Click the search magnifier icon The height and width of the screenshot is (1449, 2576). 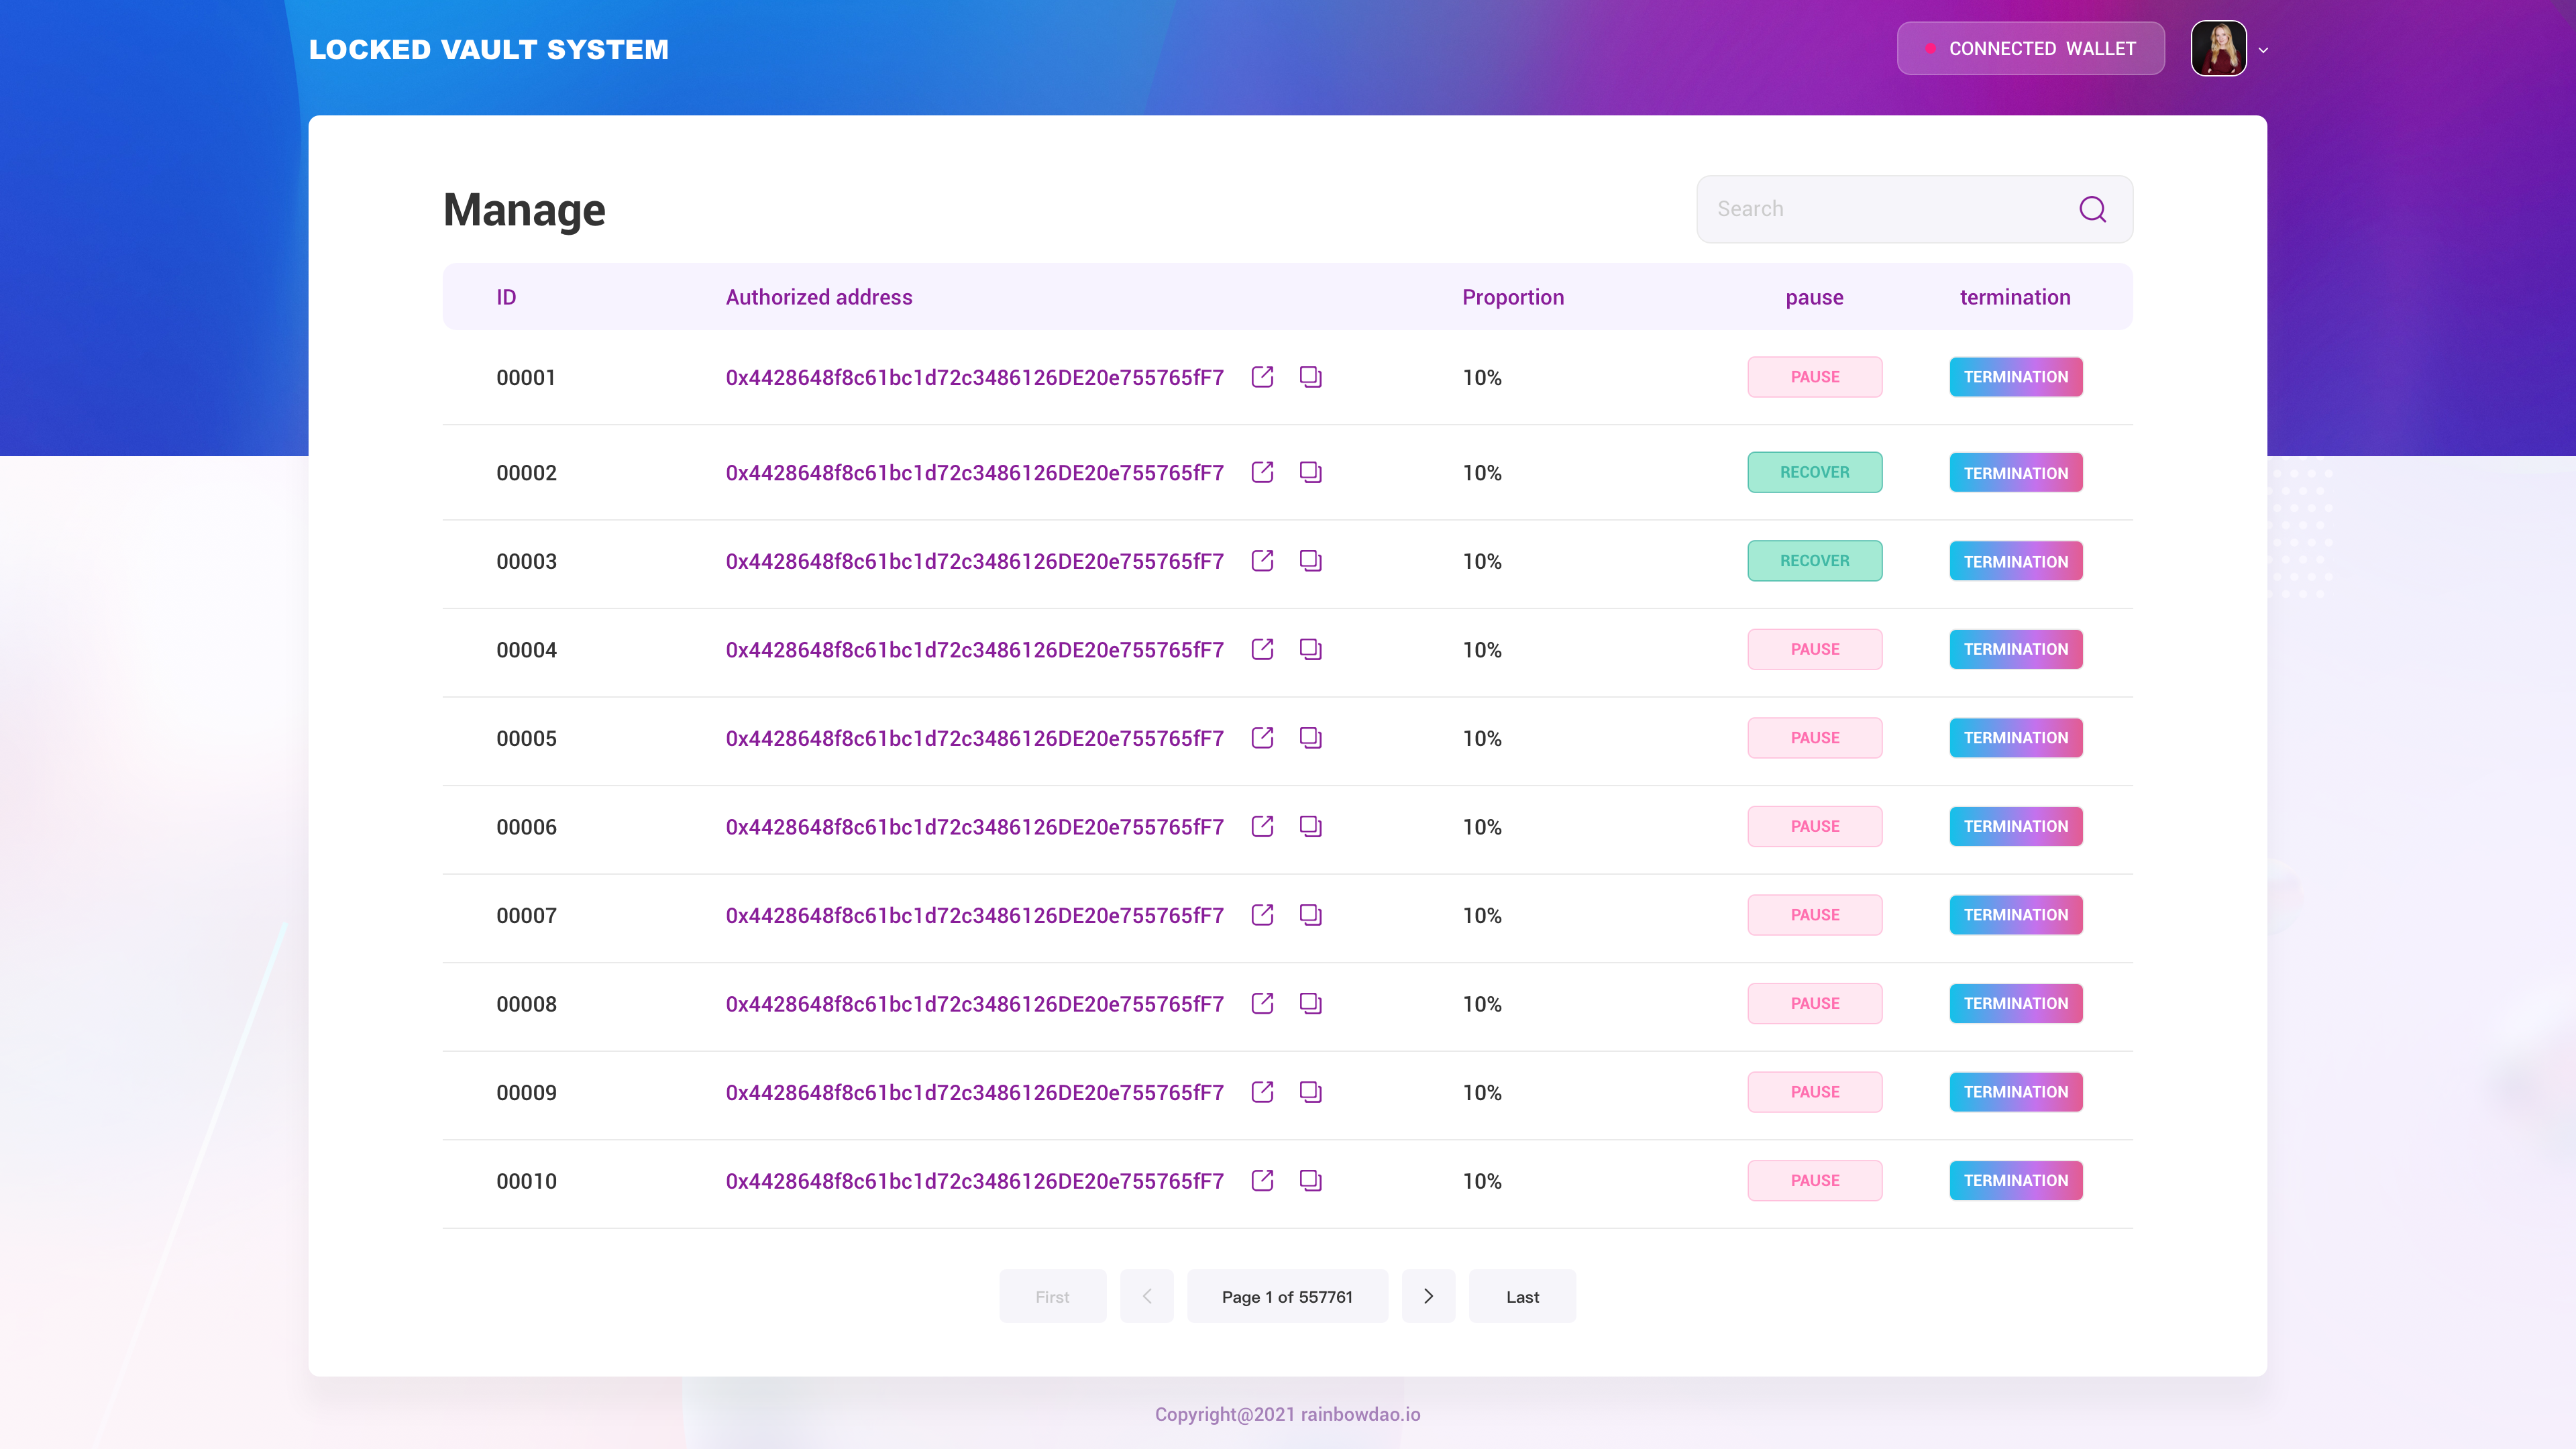click(2092, 209)
